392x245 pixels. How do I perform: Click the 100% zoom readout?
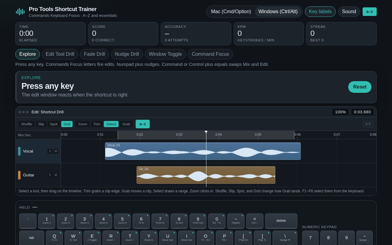[x=341, y=112]
